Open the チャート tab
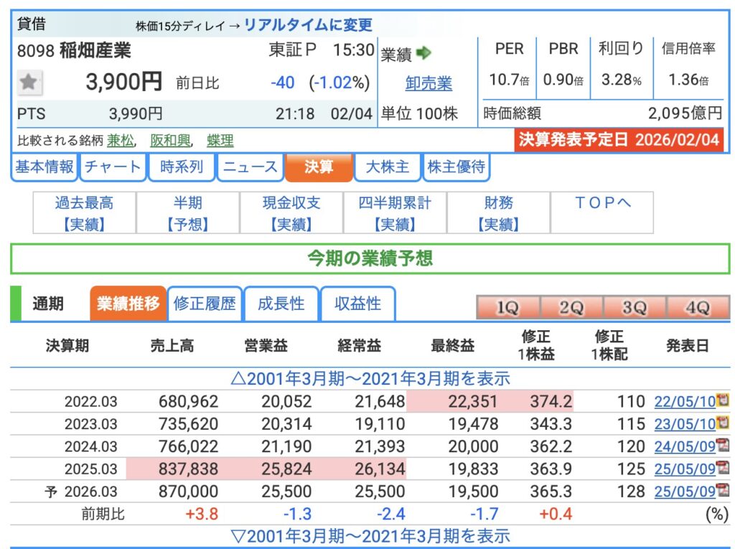This screenshot has width=735, height=549. coord(113,167)
